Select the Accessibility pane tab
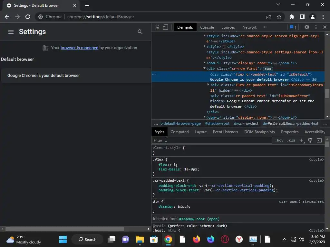Image resolution: width=330 pixels, height=247 pixels. [x=315, y=132]
